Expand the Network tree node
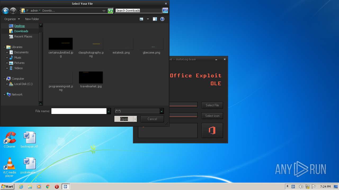Screen dimensions: 339x190 click(4, 94)
